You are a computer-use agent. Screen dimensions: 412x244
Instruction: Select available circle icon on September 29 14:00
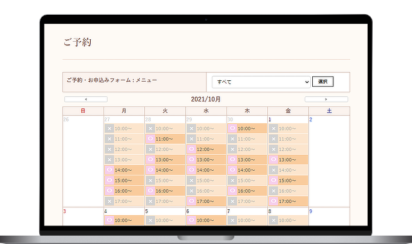pyautogui.click(x=191, y=170)
